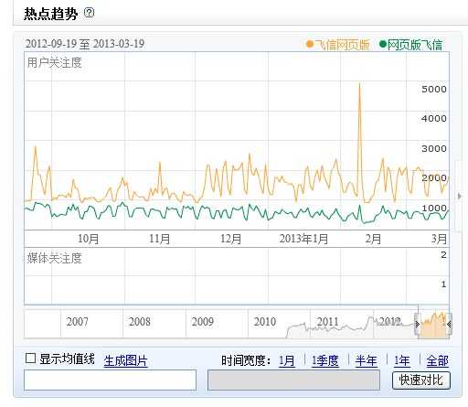Focus the white comparison keyword input field

[x=110, y=380]
